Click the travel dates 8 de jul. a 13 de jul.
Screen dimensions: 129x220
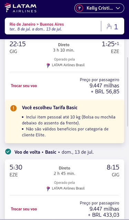(x=36, y=30)
